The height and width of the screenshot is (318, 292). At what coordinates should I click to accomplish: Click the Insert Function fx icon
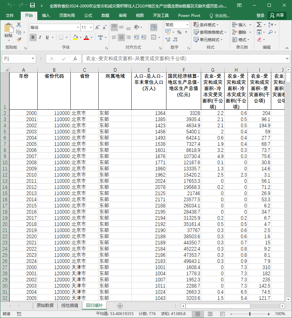pyautogui.click(x=75, y=59)
